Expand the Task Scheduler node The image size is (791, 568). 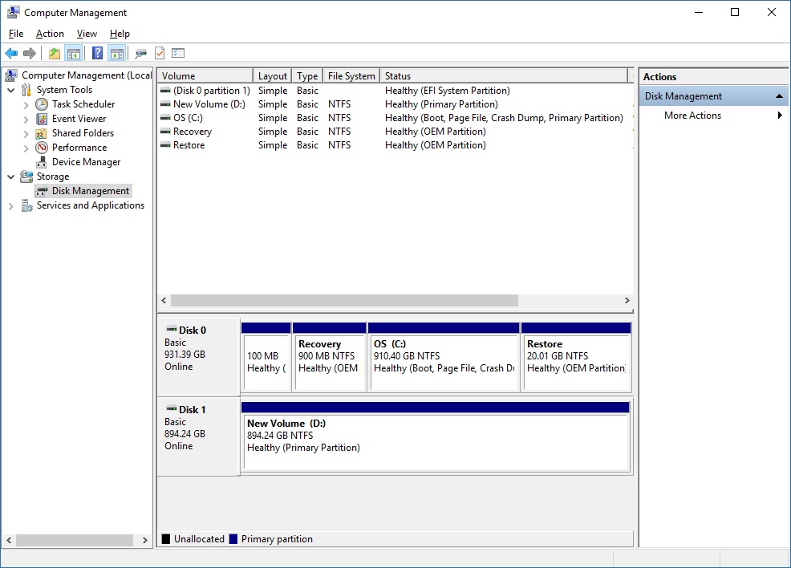tap(26, 105)
